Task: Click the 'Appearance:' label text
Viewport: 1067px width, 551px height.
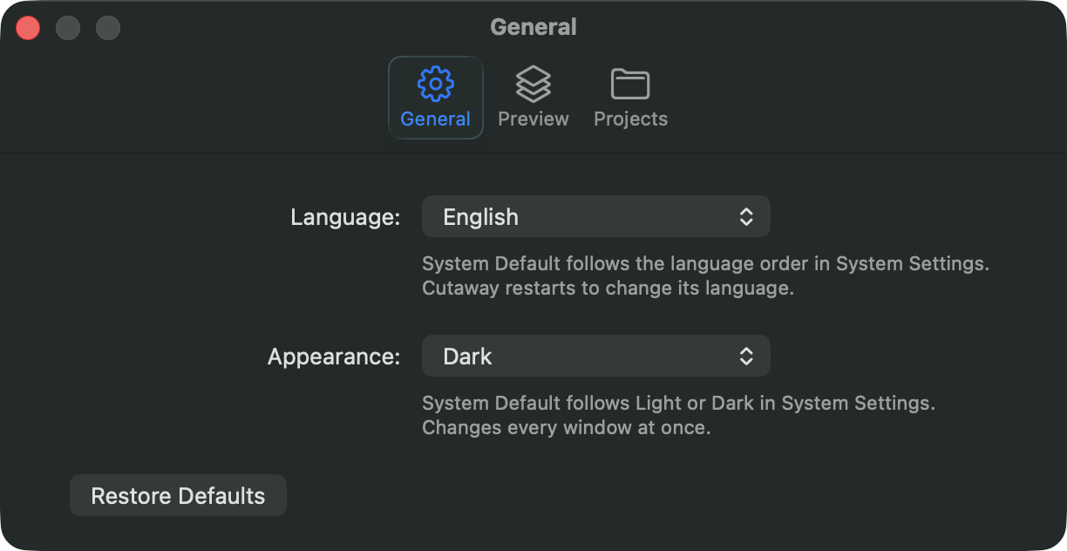Action: pyautogui.click(x=334, y=357)
